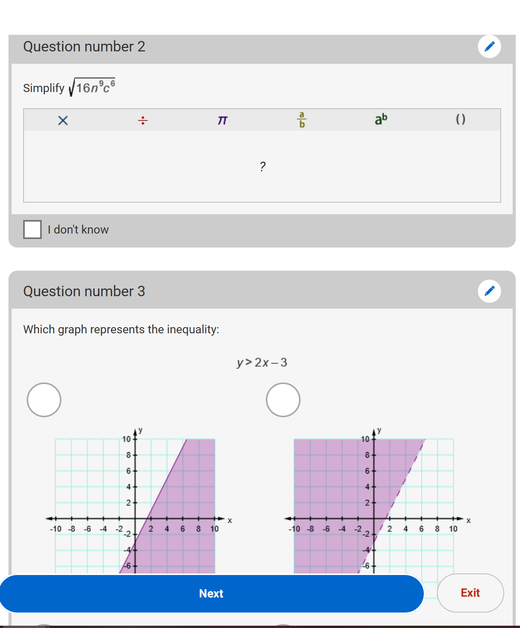Click the inequality y > 2x − 3 expression

[262, 362]
